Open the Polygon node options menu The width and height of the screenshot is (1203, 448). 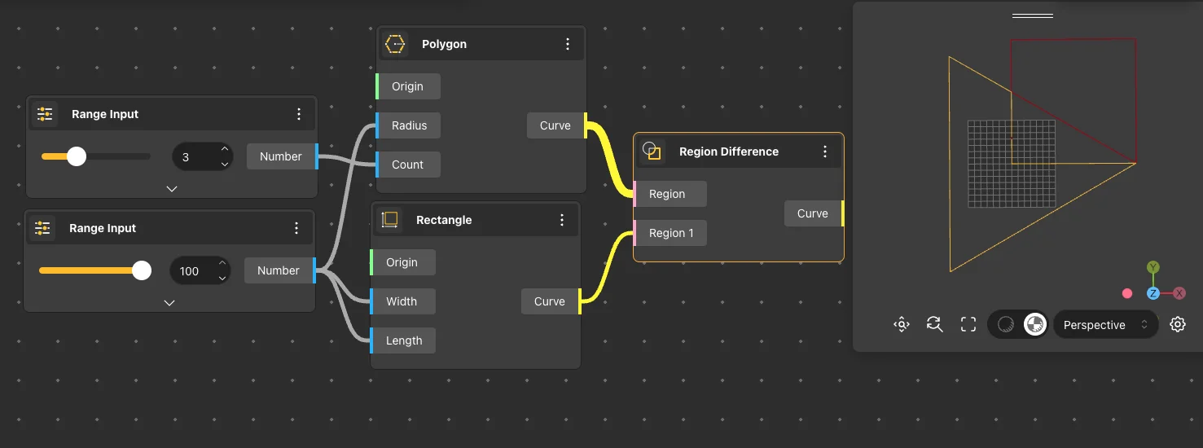pyautogui.click(x=568, y=44)
